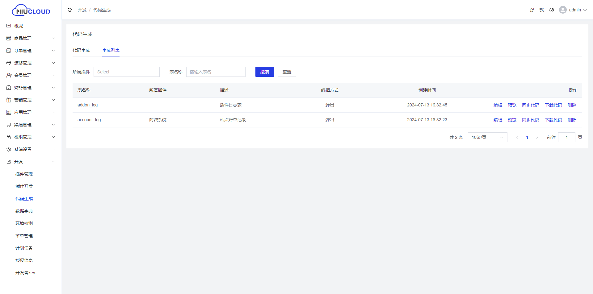The image size is (593, 294).
Task: Switch to the 代码生成 tab
Action: pos(81,50)
